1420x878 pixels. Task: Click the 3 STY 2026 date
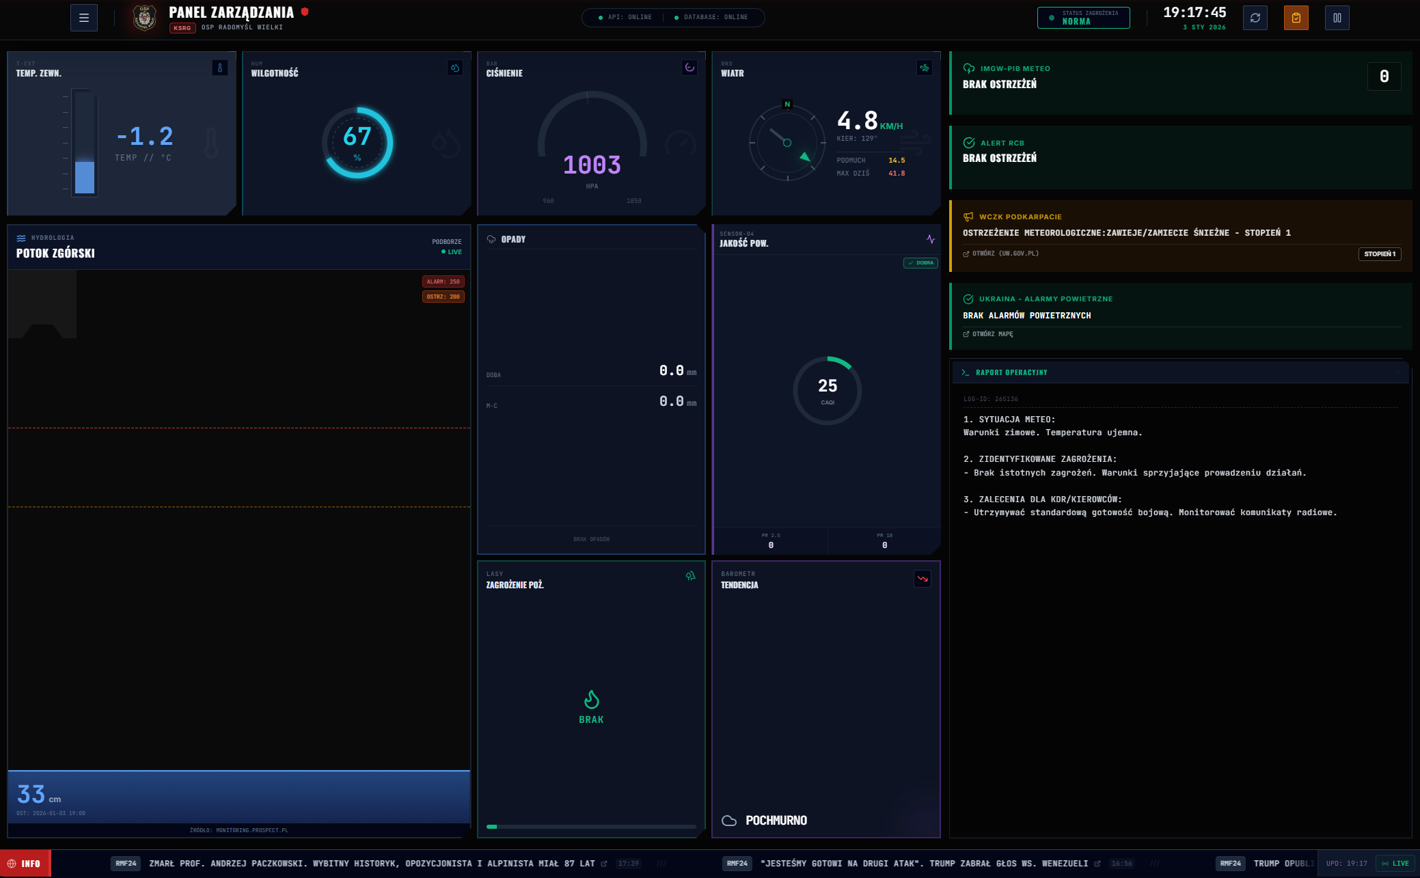(1204, 27)
